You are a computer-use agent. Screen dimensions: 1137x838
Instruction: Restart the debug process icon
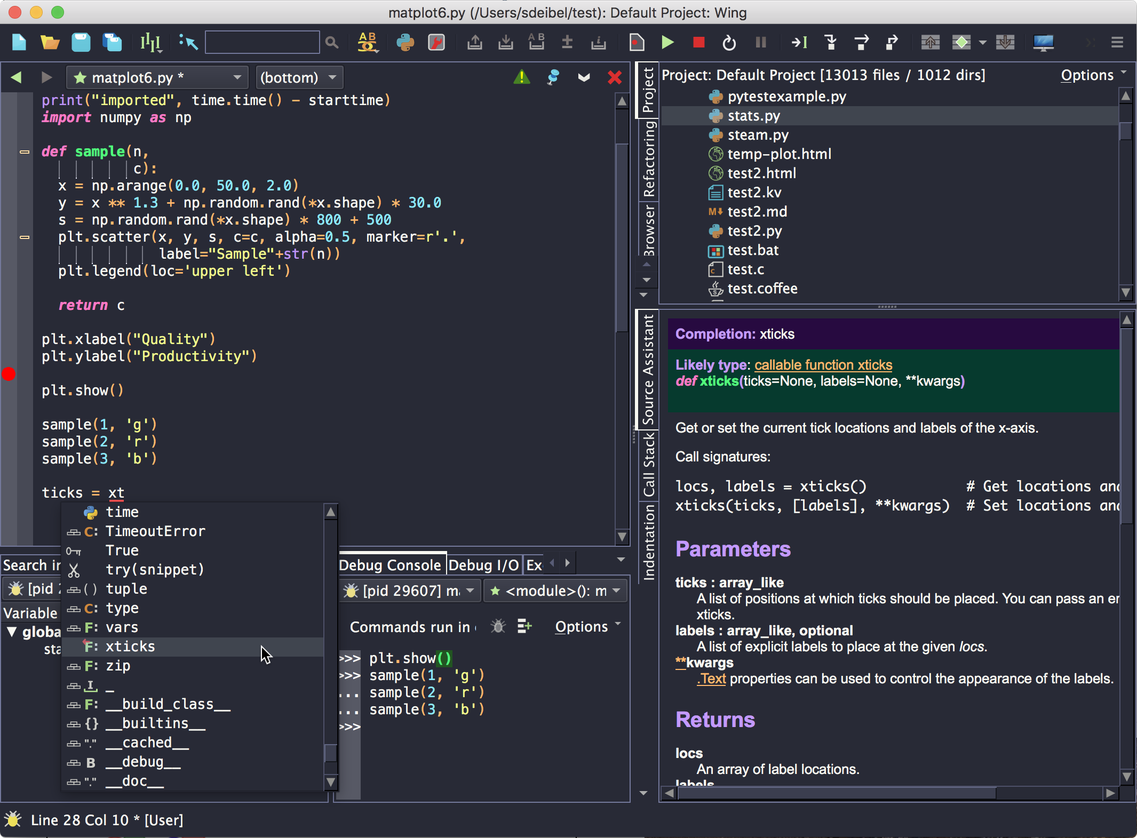729,42
